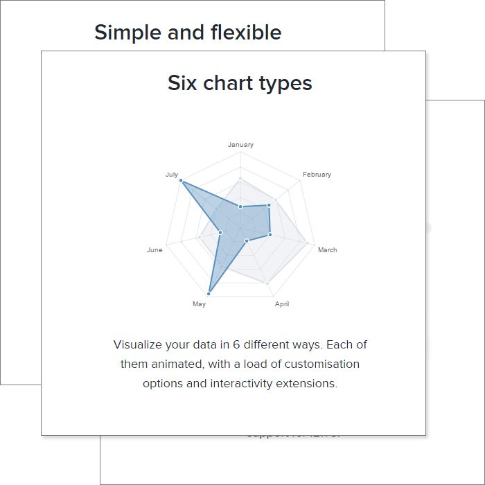485x485 pixels.
Task: Select the gray January data point
Action: [x=240, y=179]
